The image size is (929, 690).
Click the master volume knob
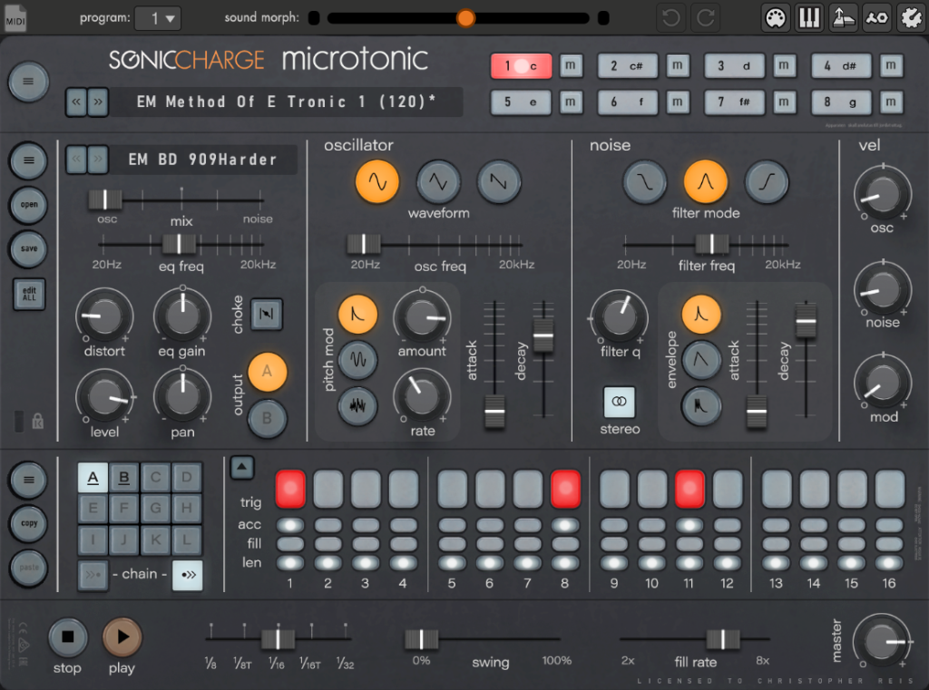click(x=882, y=641)
